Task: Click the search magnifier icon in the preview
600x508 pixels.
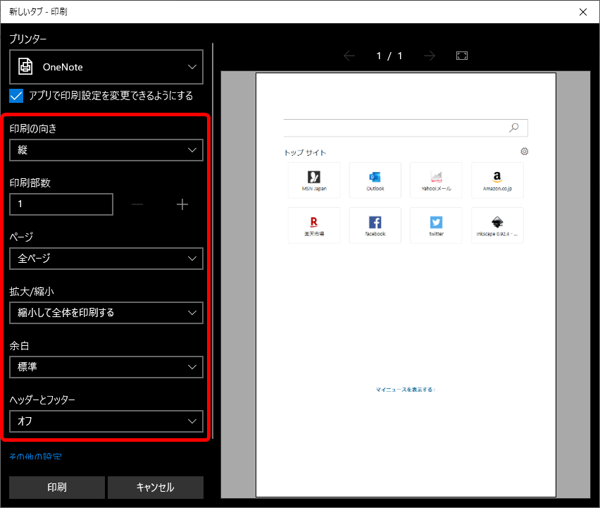Action: pyautogui.click(x=515, y=128)
